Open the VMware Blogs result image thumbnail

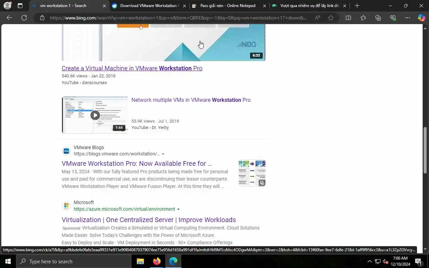pyautogui.click(x=252, y=173)
